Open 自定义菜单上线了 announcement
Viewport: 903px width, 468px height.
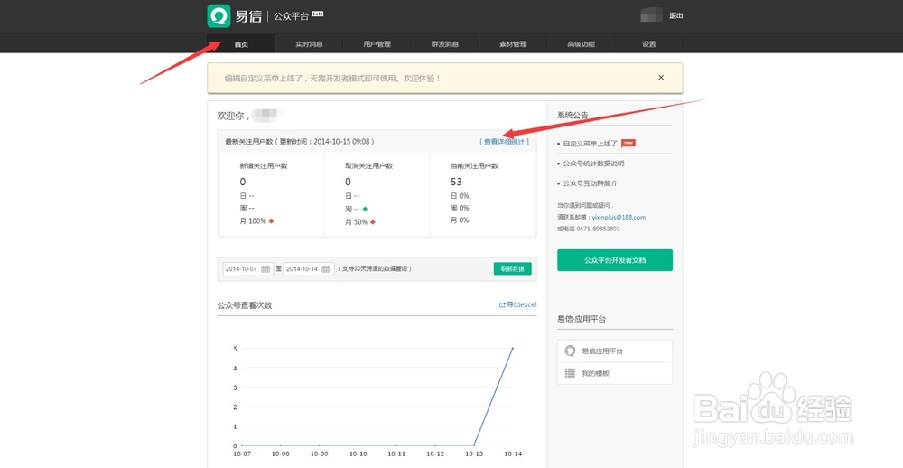tap(591, 144)
